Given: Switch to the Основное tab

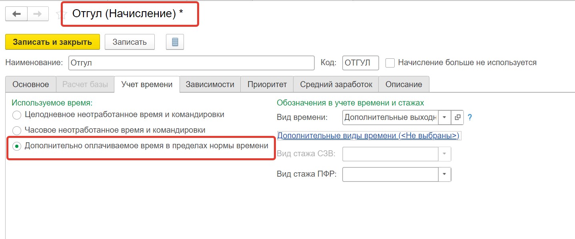Looking at the screenshot, I should tap(31, 84).
